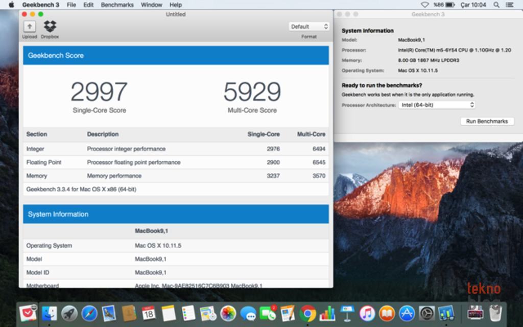Image resolution: width=523 pixels, height=327 pixels.
Task: Click the clock showing Çar 10:04
Action: (x=473, y=5)
